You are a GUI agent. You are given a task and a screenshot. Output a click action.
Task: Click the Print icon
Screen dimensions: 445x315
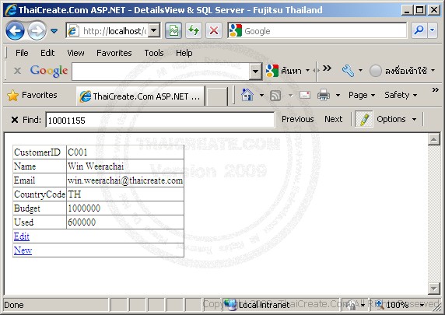(x=324, y=95)
